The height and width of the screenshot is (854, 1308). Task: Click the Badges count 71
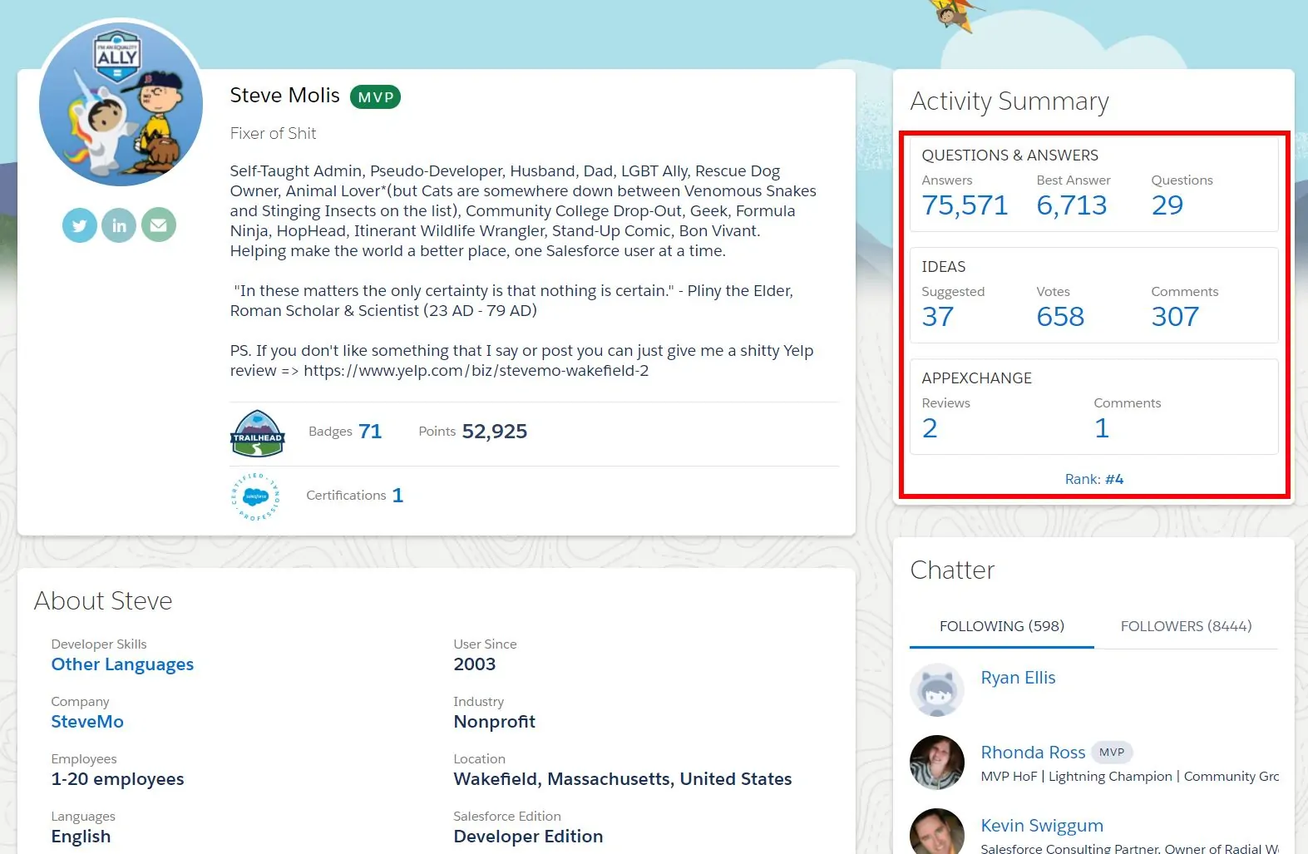[x=370, y=432]
